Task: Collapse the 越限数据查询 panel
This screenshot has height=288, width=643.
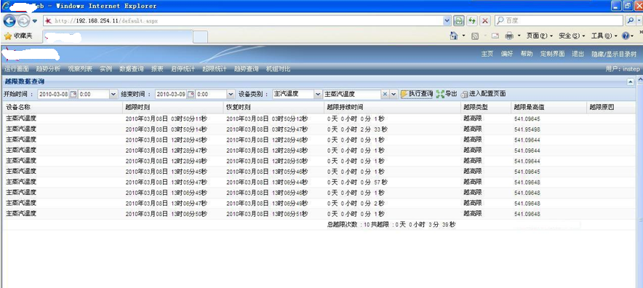Action: (631, 82)
